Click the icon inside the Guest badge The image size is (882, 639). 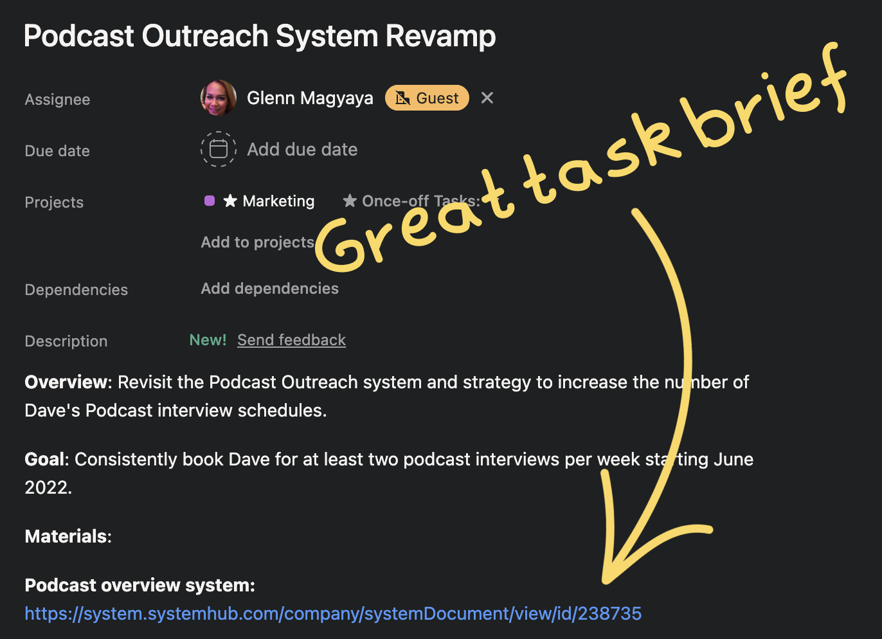[402, 98]
